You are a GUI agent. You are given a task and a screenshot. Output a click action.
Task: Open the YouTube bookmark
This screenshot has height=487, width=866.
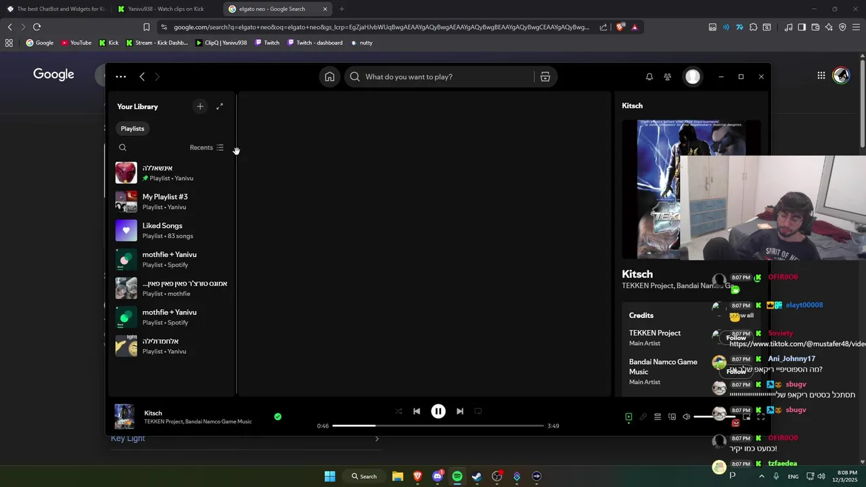pyautogui.click(x=76, y=43)
